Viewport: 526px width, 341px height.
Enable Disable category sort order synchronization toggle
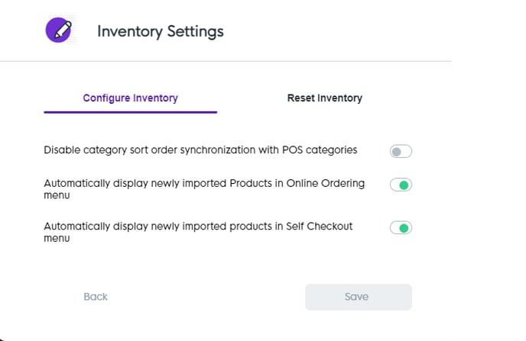pos(401,151)
